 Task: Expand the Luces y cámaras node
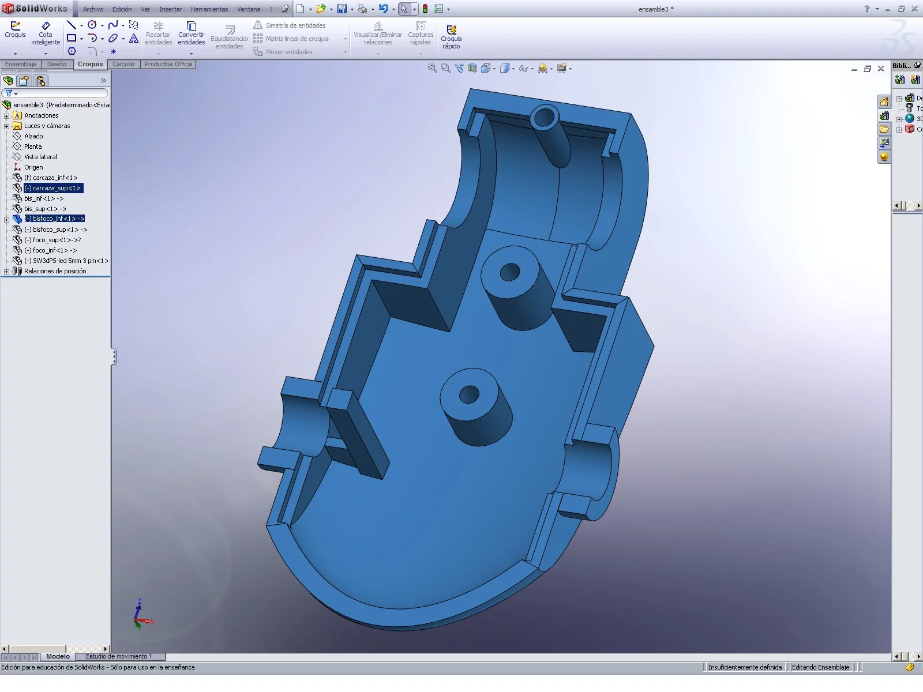(6, 126)
